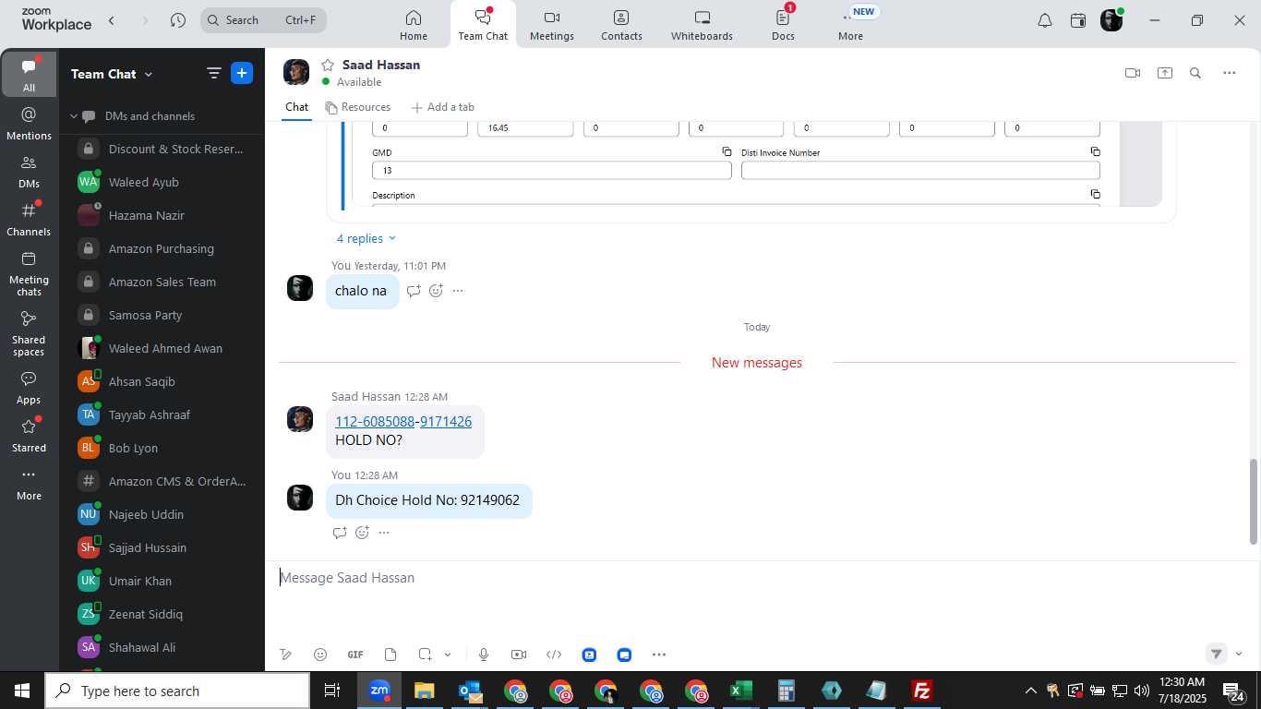Open the history clock icon

178,20
